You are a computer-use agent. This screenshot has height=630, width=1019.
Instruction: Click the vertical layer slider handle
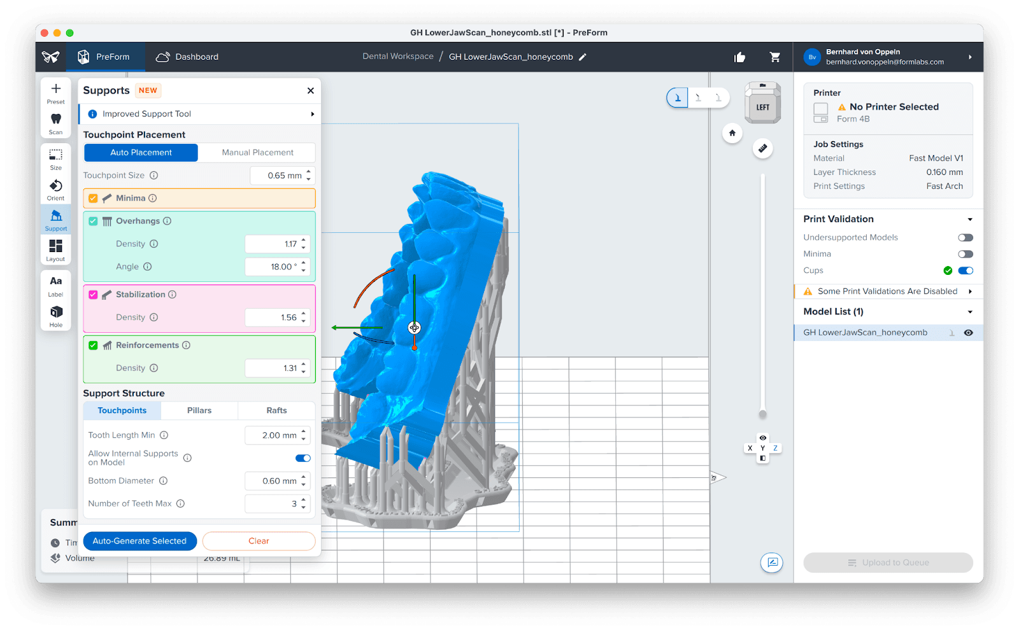tap(762, 414)
